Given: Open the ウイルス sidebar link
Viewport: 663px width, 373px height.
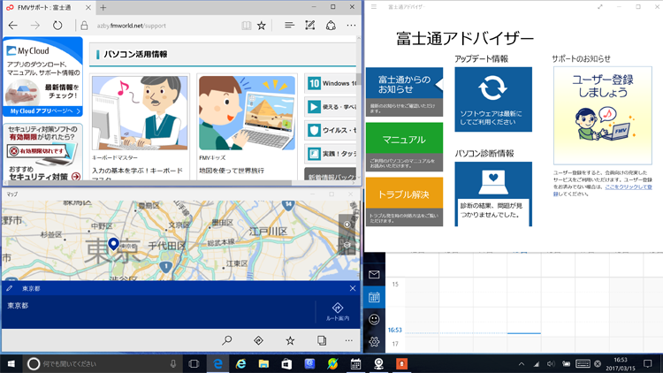Looking at the screenshot, I should 331,130.
